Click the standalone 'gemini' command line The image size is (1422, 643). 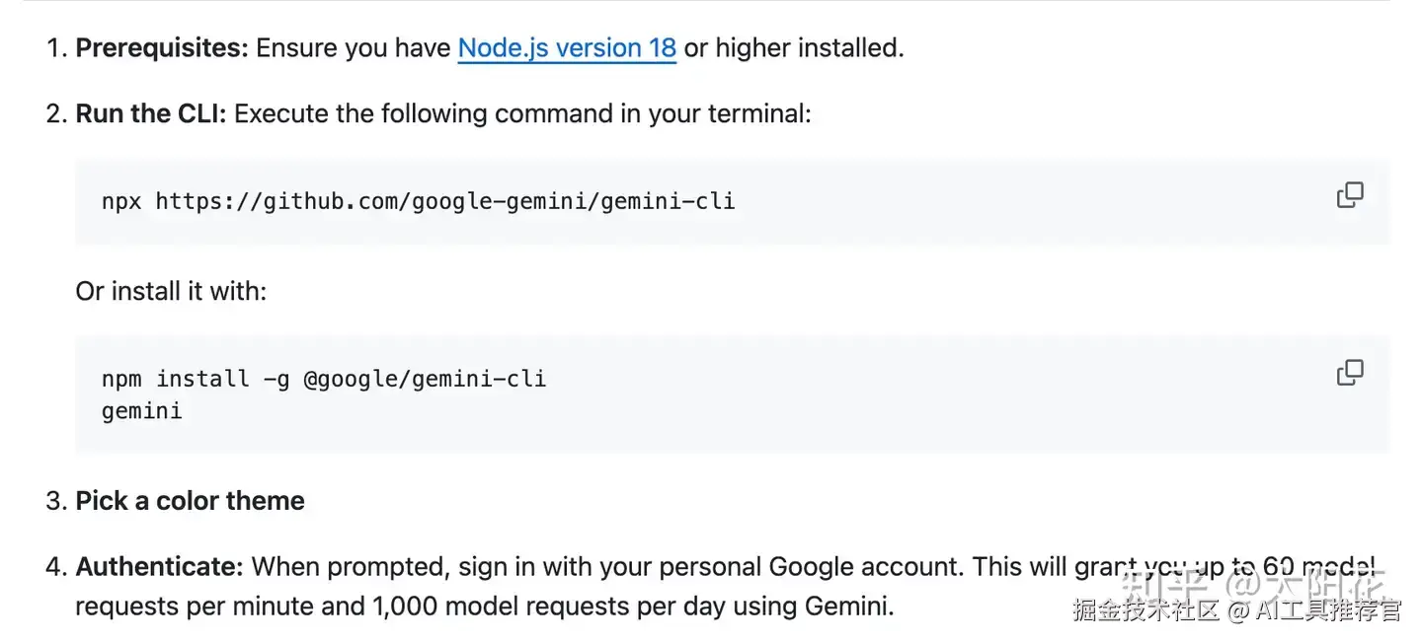[142, 410]
